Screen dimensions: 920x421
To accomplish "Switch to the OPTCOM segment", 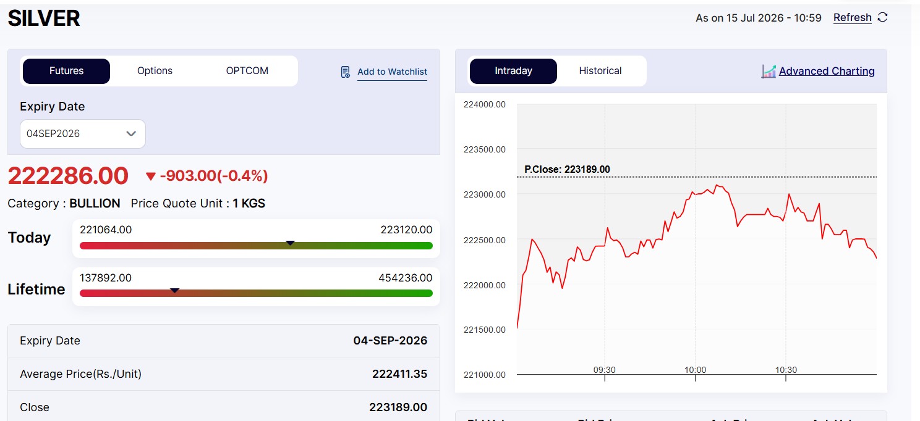I will coord(247,71).
